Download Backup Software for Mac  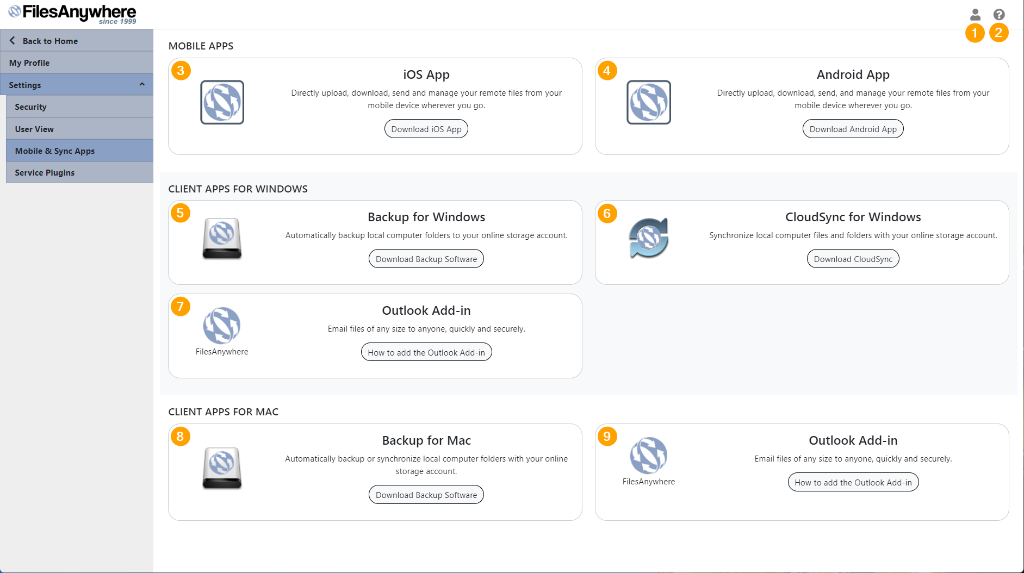point(426,495)
